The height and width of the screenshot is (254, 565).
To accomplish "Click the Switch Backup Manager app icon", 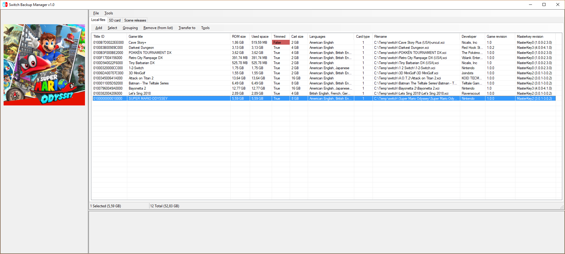I will [x=5, y=4].
